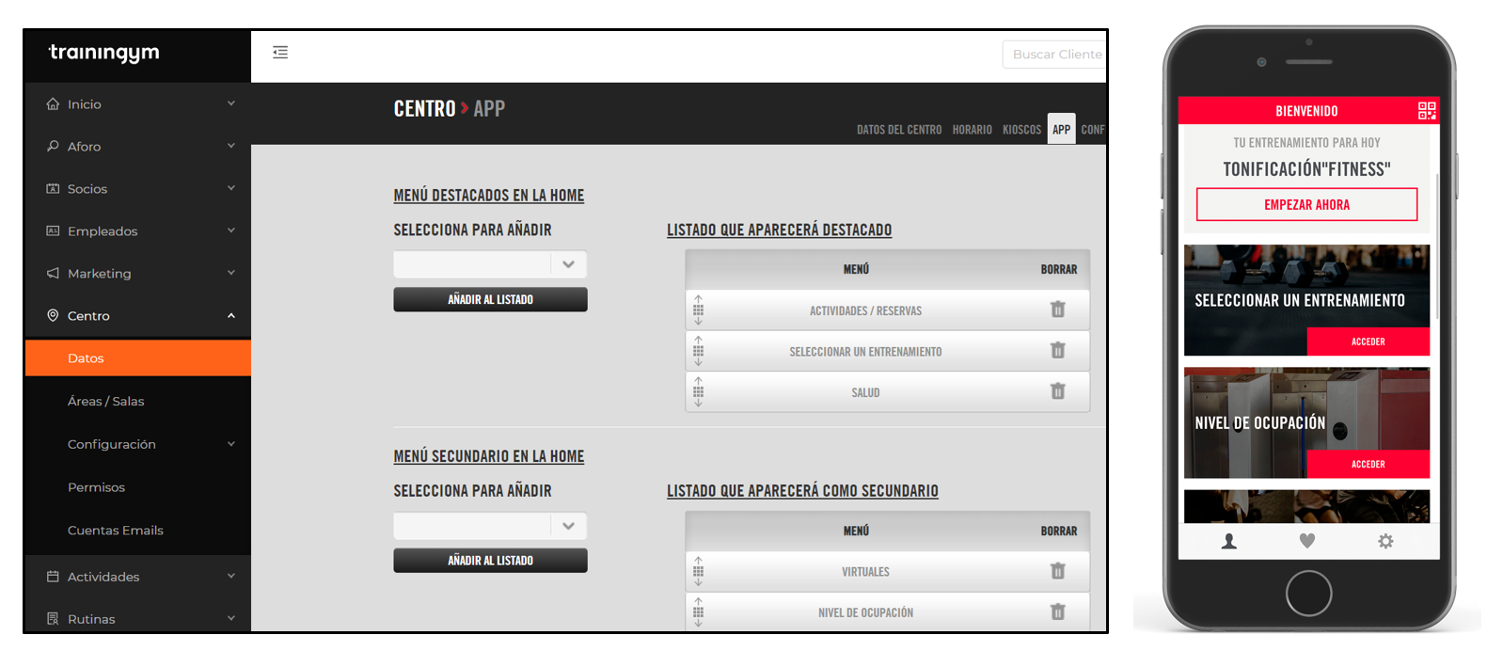Open the Datos sidebar item
Image resolution: width=1487 pixels, height=667 pixels.
point(138,358)
